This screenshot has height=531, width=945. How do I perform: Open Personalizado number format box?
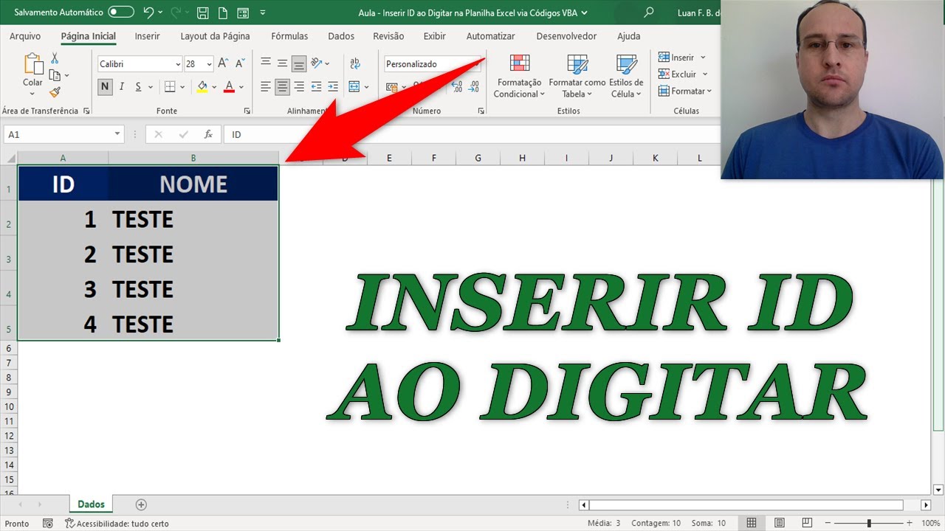432,64
